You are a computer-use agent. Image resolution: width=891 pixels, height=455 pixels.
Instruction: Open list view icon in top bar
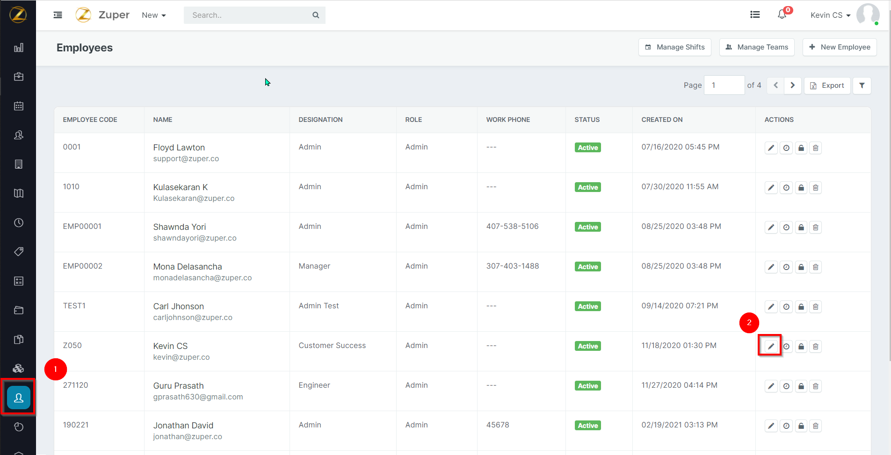coord(755,15)
